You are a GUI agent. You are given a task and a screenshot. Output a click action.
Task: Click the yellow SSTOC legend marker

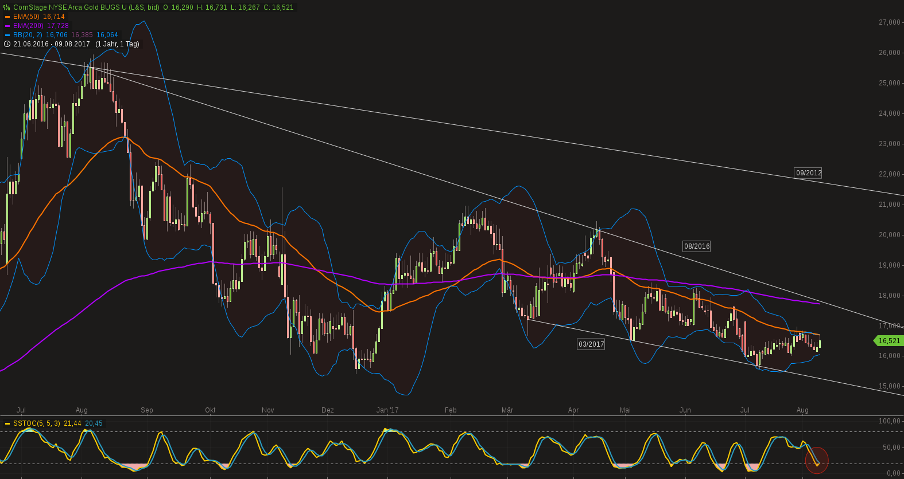(x=7, y=424)
